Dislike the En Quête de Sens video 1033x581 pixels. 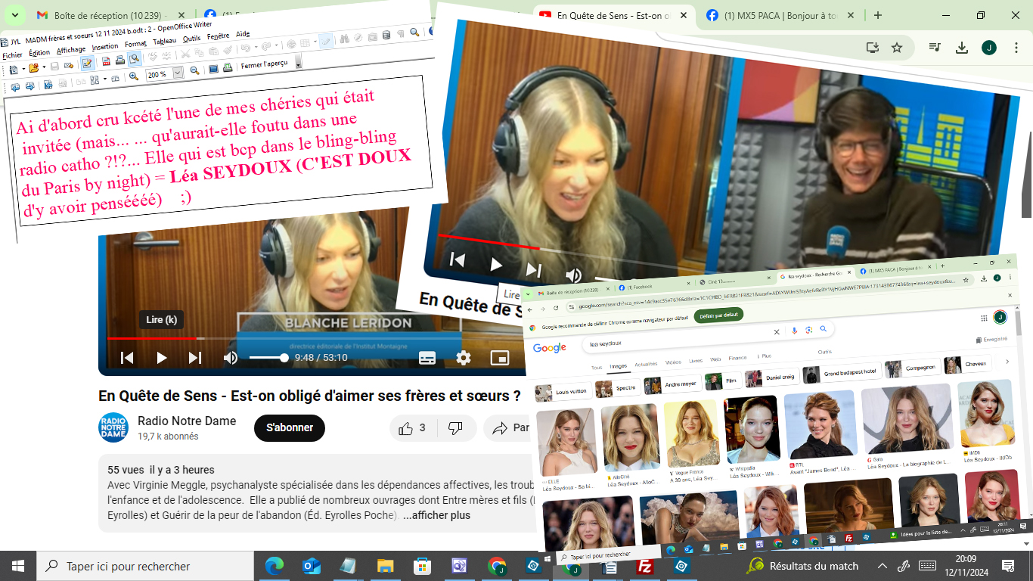(x=455, y=428)
